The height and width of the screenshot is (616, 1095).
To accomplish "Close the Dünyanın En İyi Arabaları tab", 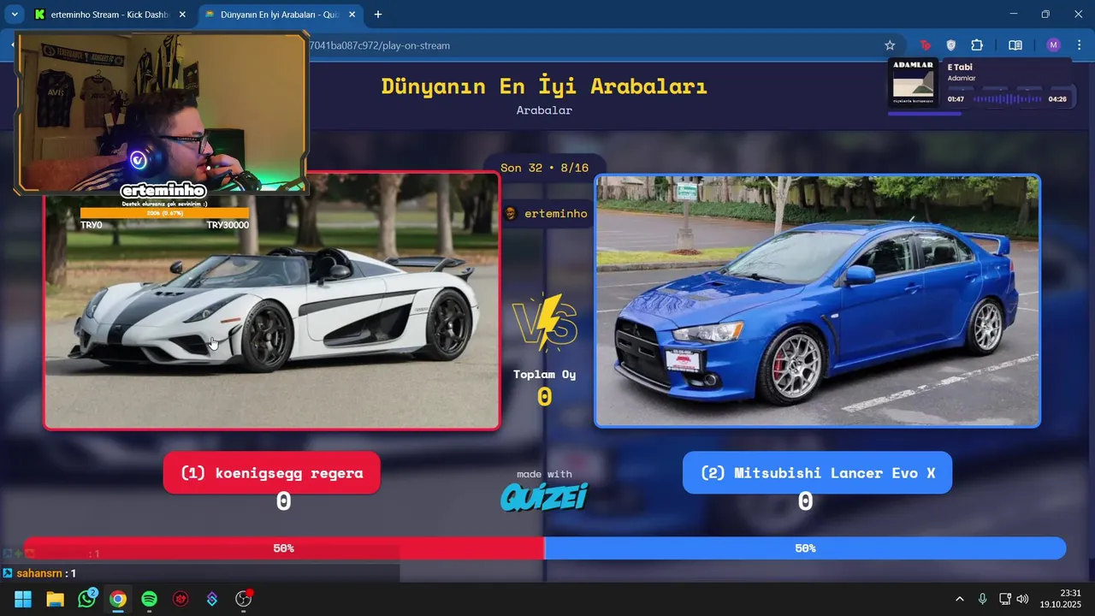I will click(352, 15).
